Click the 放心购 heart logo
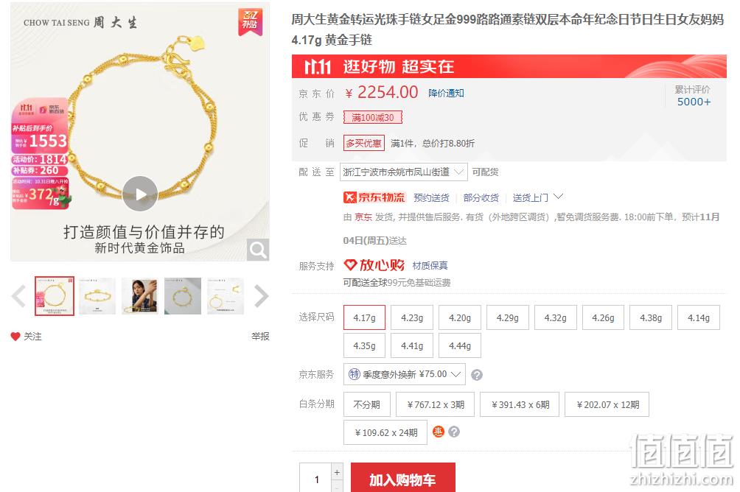Screen dimensions: 740x492 coord(349,265)
